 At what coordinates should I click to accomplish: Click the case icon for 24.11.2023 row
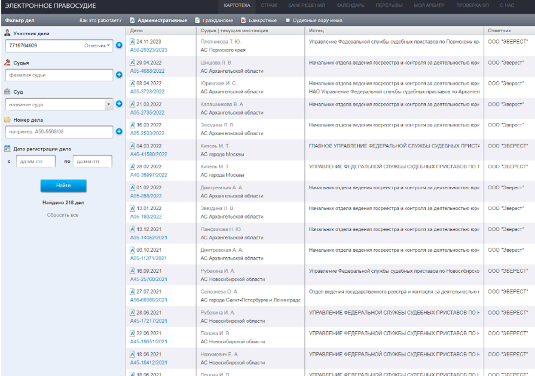point(133,42)
